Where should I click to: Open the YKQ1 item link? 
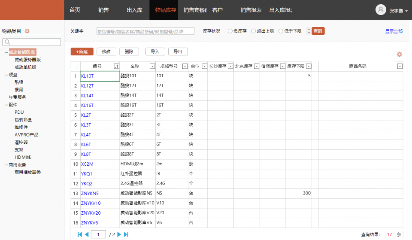click(x=86, y=174)
